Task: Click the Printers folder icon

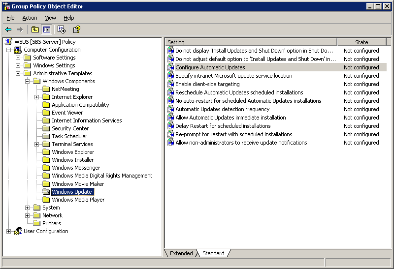Action: pos(36,223)
